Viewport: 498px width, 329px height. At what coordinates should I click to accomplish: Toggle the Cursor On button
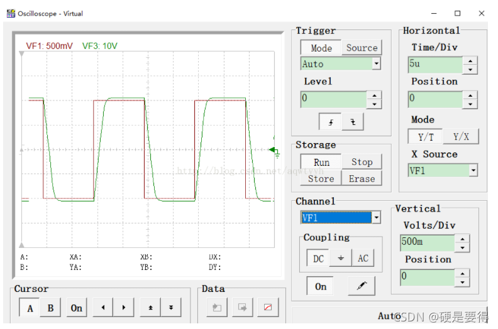76,308
